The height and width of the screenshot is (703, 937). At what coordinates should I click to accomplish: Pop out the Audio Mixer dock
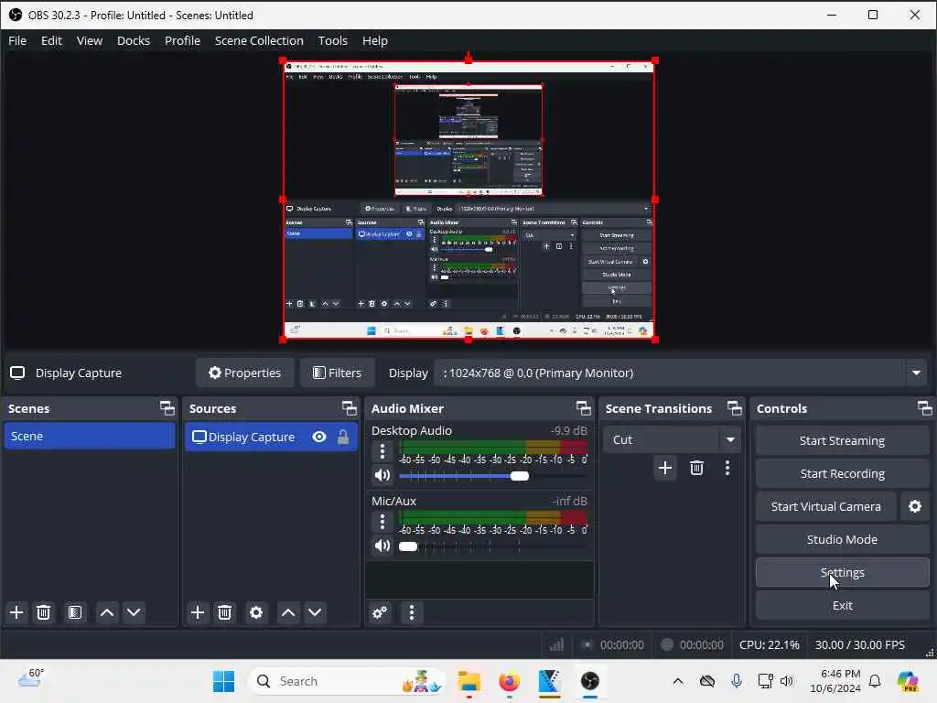pyautogui.click(x=583, y=408)
